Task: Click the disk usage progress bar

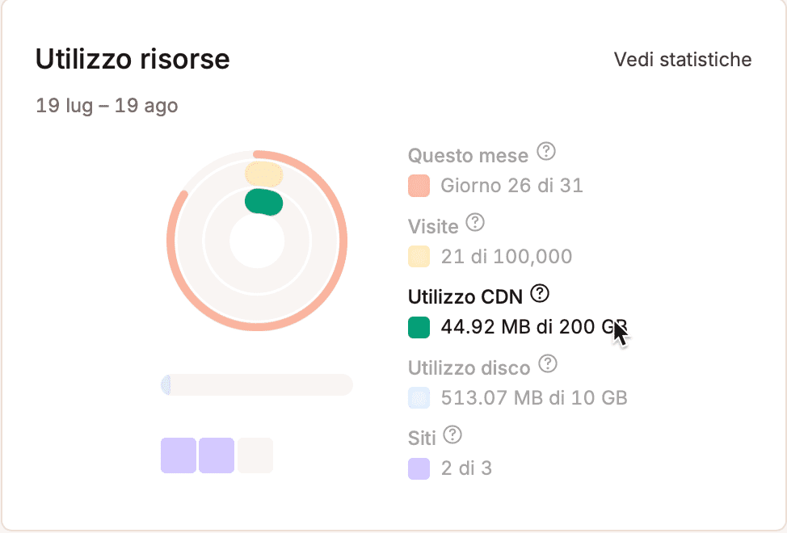Action: [257, 385]
